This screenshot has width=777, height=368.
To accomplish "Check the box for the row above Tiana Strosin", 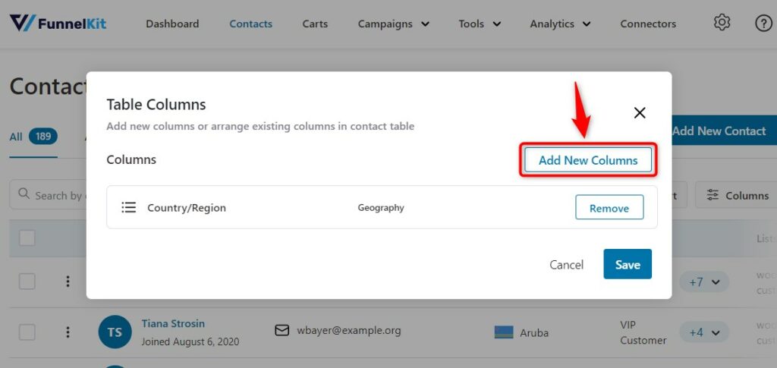I will pos(27,282).
